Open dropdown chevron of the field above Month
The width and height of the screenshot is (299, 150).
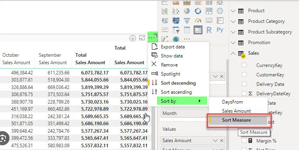(x=215, y=76)
